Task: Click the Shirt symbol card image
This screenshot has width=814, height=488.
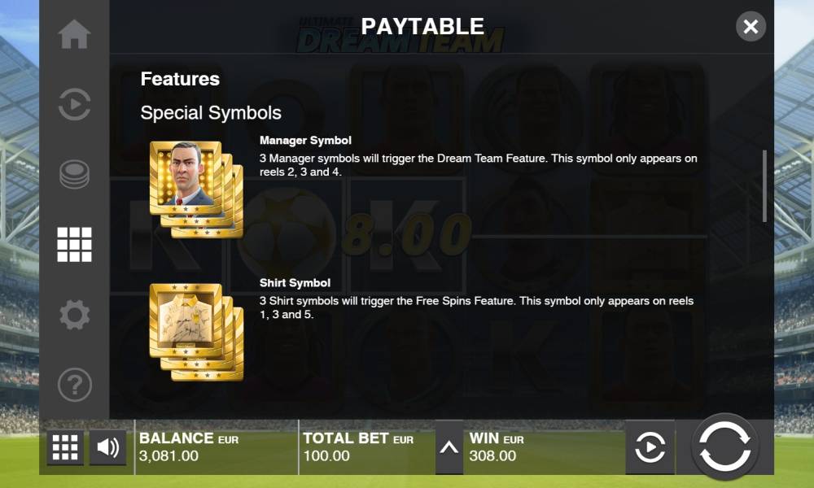Action: coord(196,332)
